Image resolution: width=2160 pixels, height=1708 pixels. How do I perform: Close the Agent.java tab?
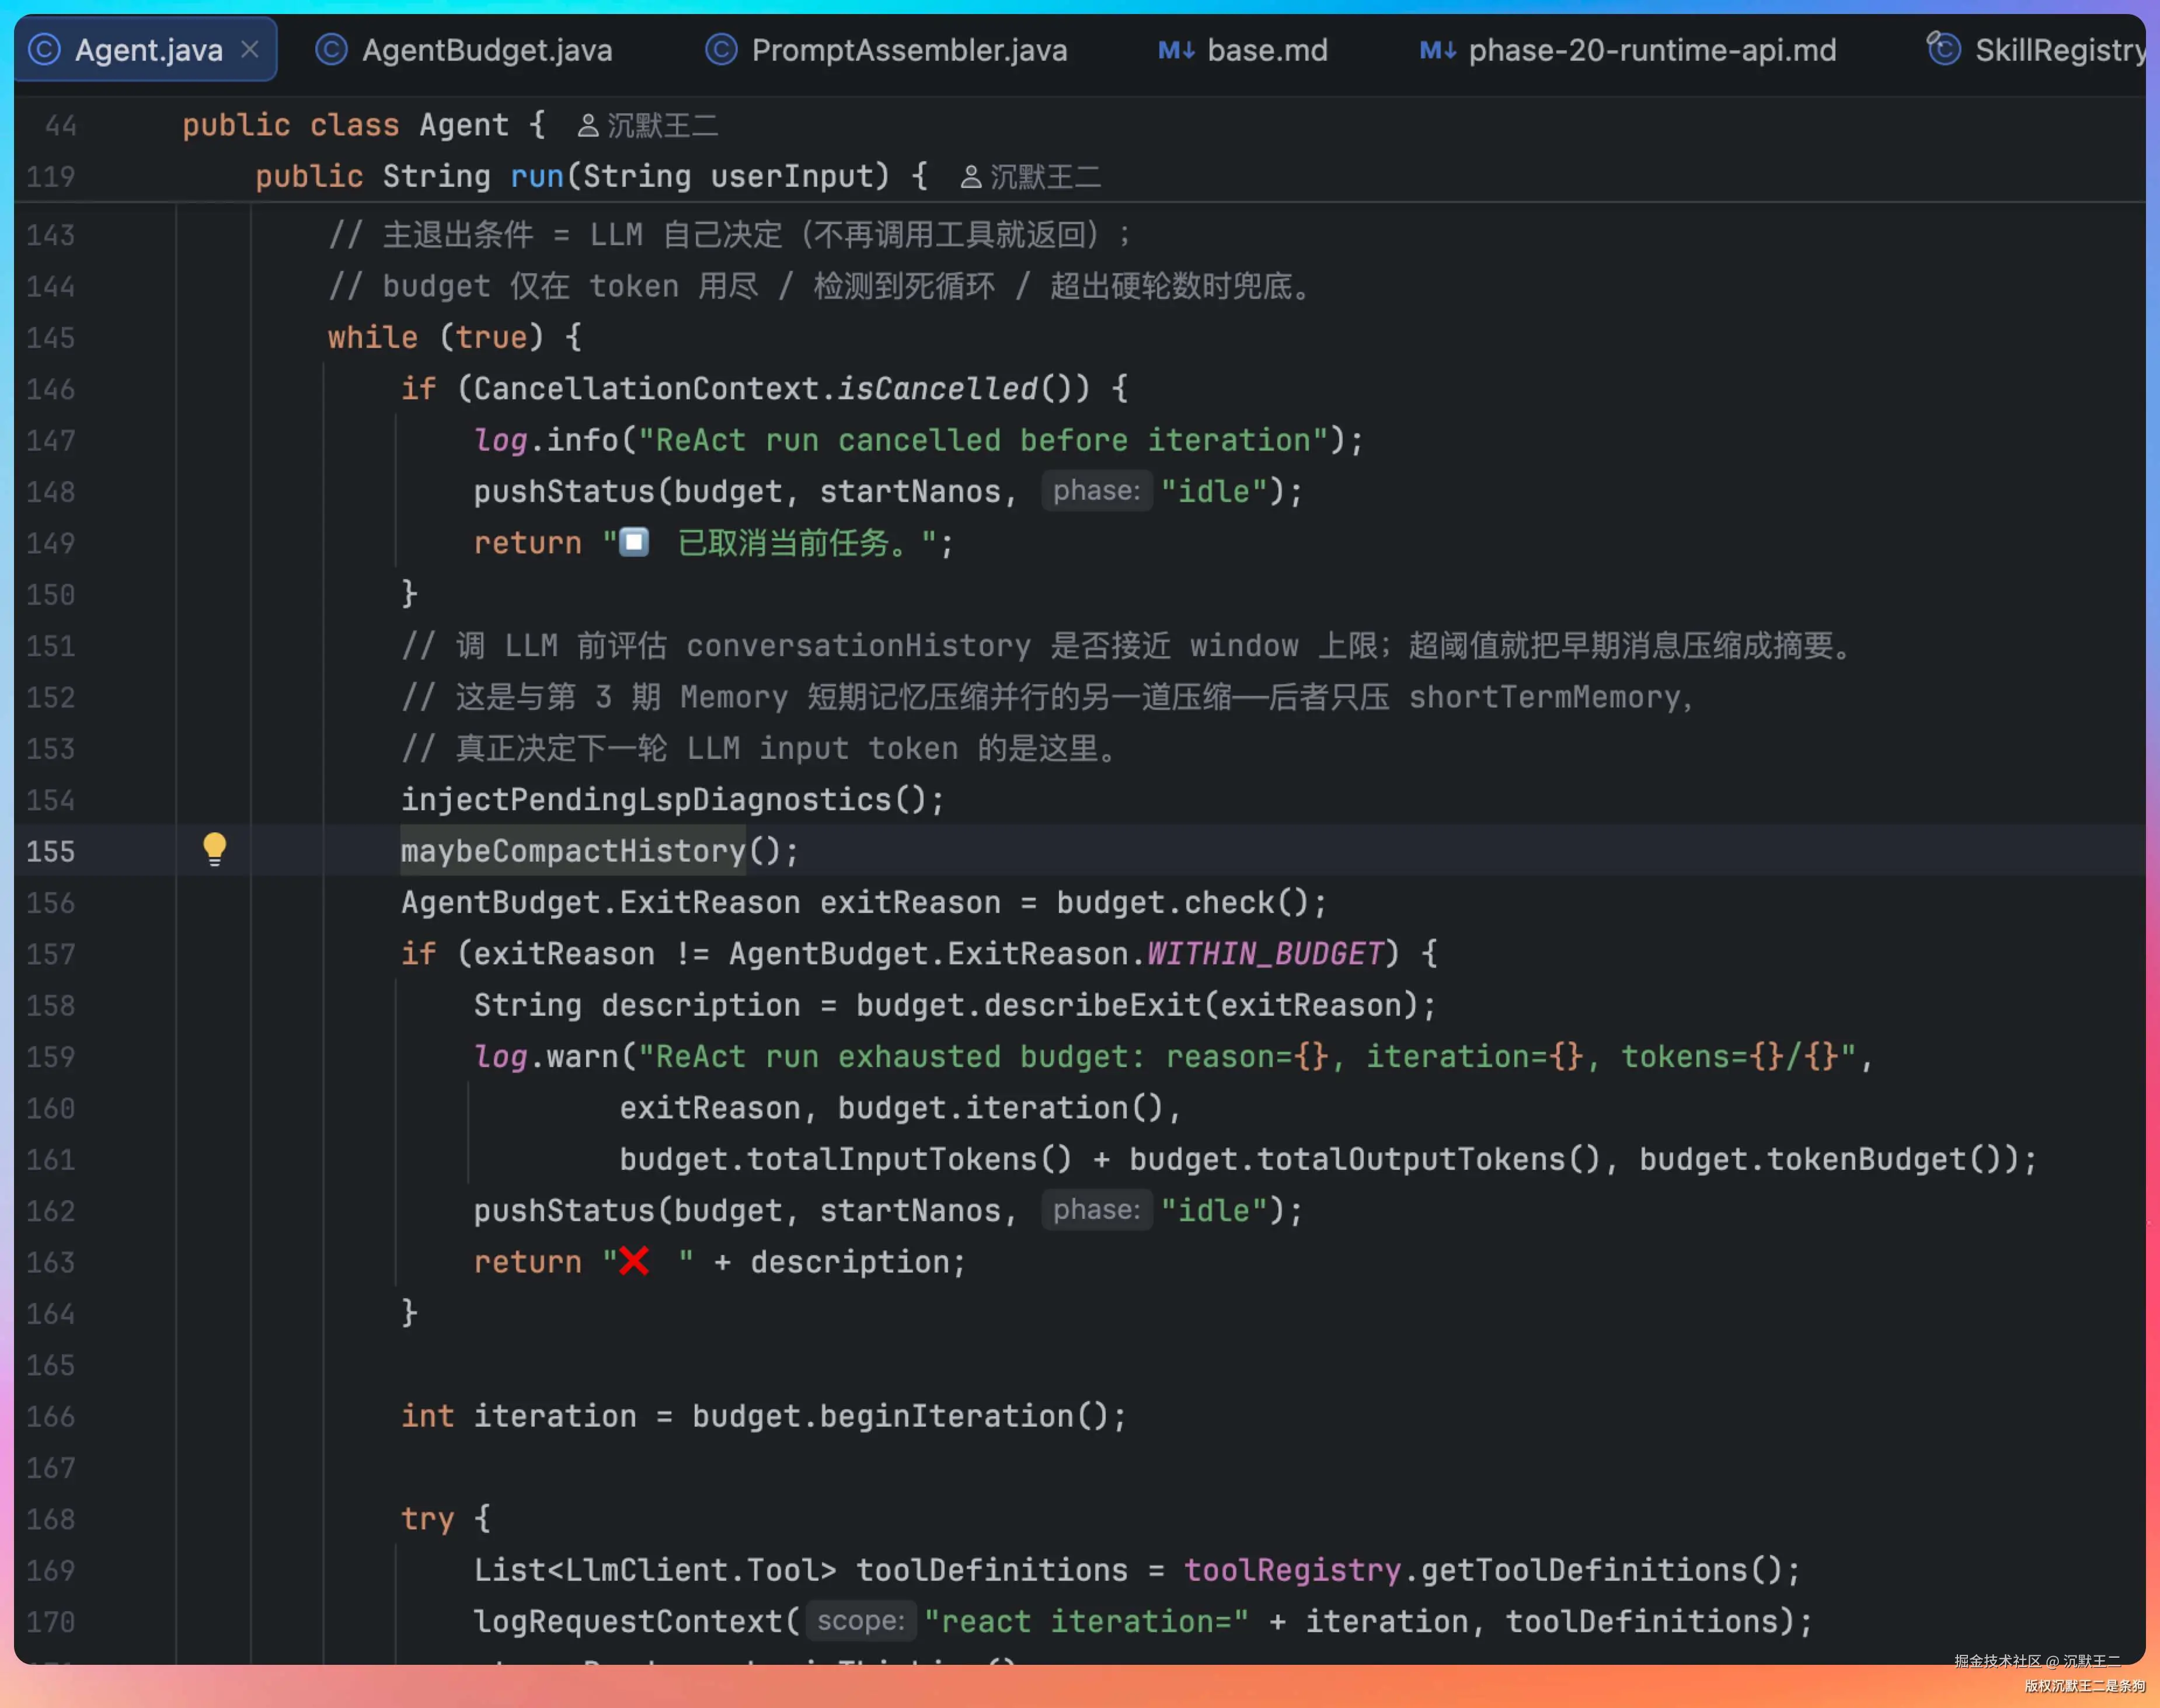[x=250, y=49]
